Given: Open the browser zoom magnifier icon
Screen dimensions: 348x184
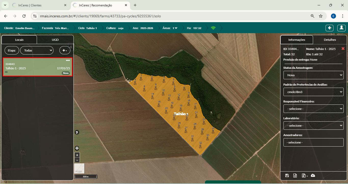Looking at the screenshot, I should (x=312, y=16).
